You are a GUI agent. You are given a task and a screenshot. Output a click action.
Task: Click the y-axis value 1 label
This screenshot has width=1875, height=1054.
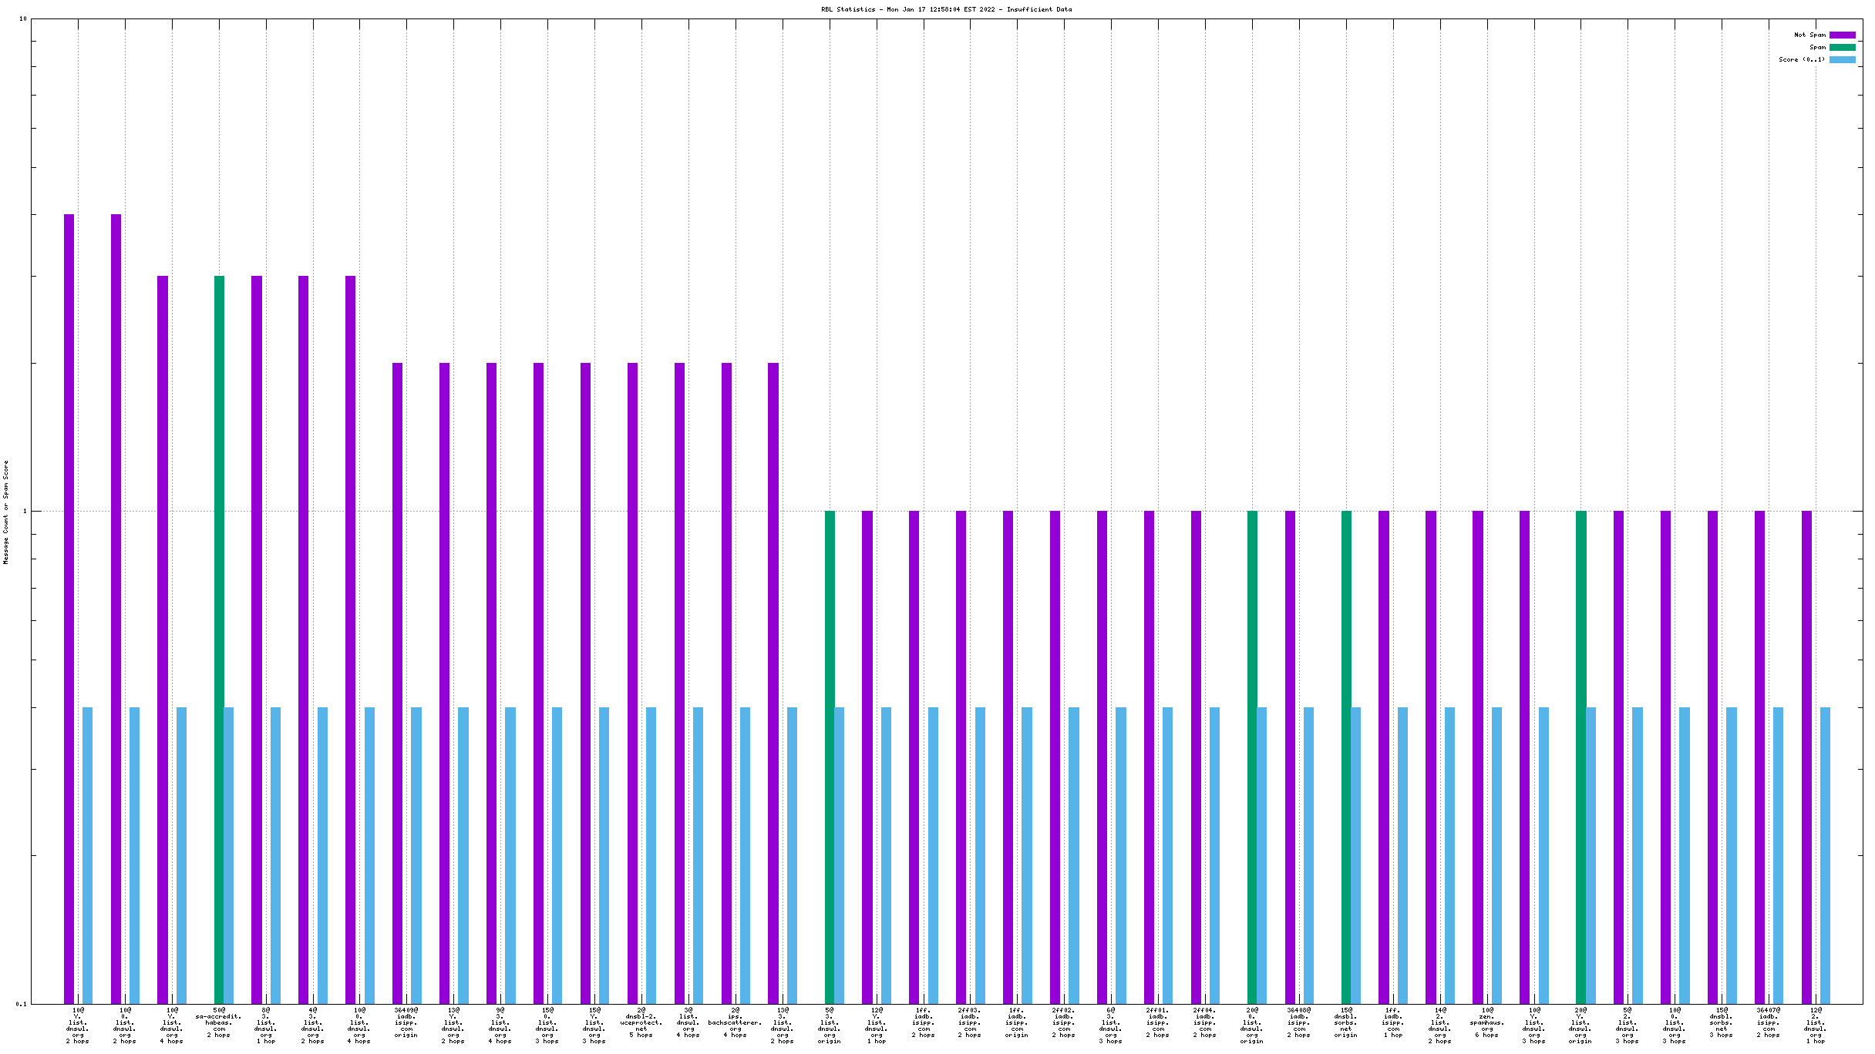coord(25,511)
